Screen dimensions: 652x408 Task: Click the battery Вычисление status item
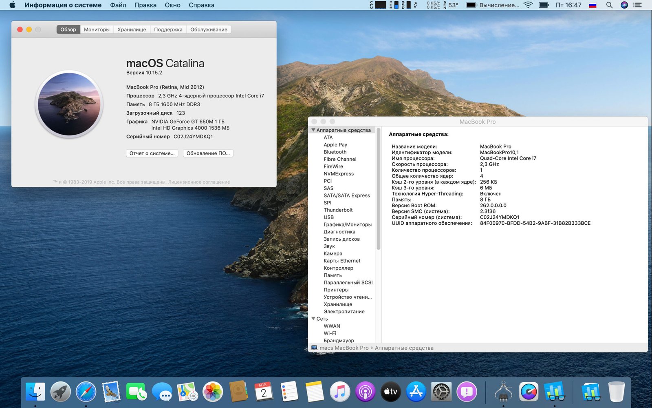pos(493,5)
